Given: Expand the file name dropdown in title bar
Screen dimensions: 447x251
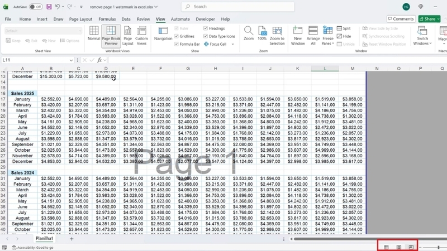Looking at the screenshot, I should click(156, 7).
